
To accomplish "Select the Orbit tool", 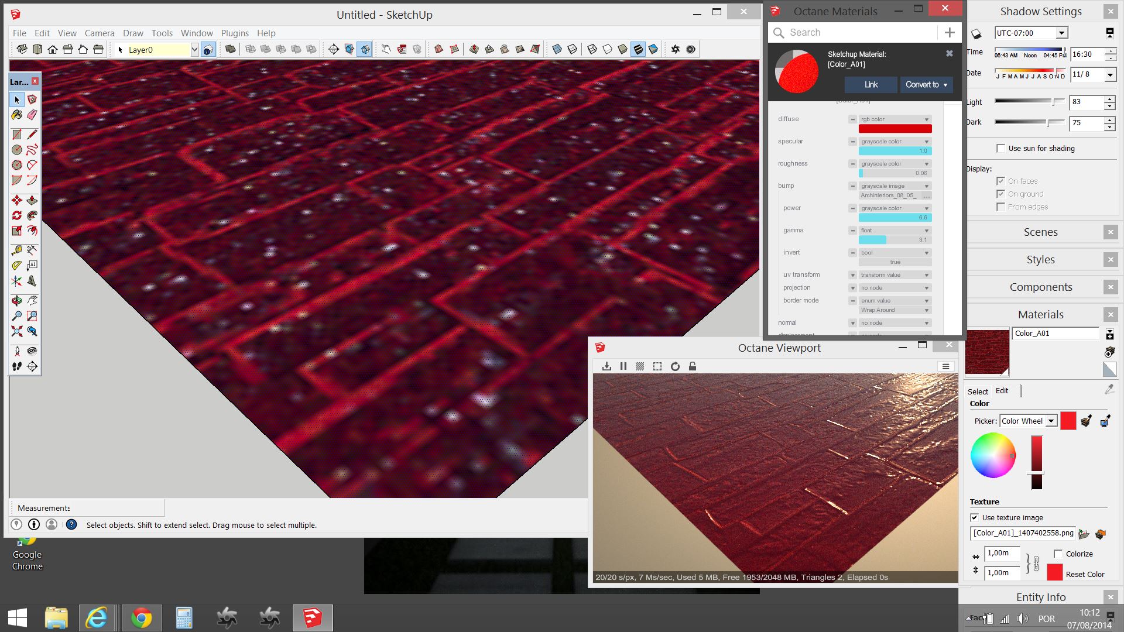I will [x=17, y=301].
